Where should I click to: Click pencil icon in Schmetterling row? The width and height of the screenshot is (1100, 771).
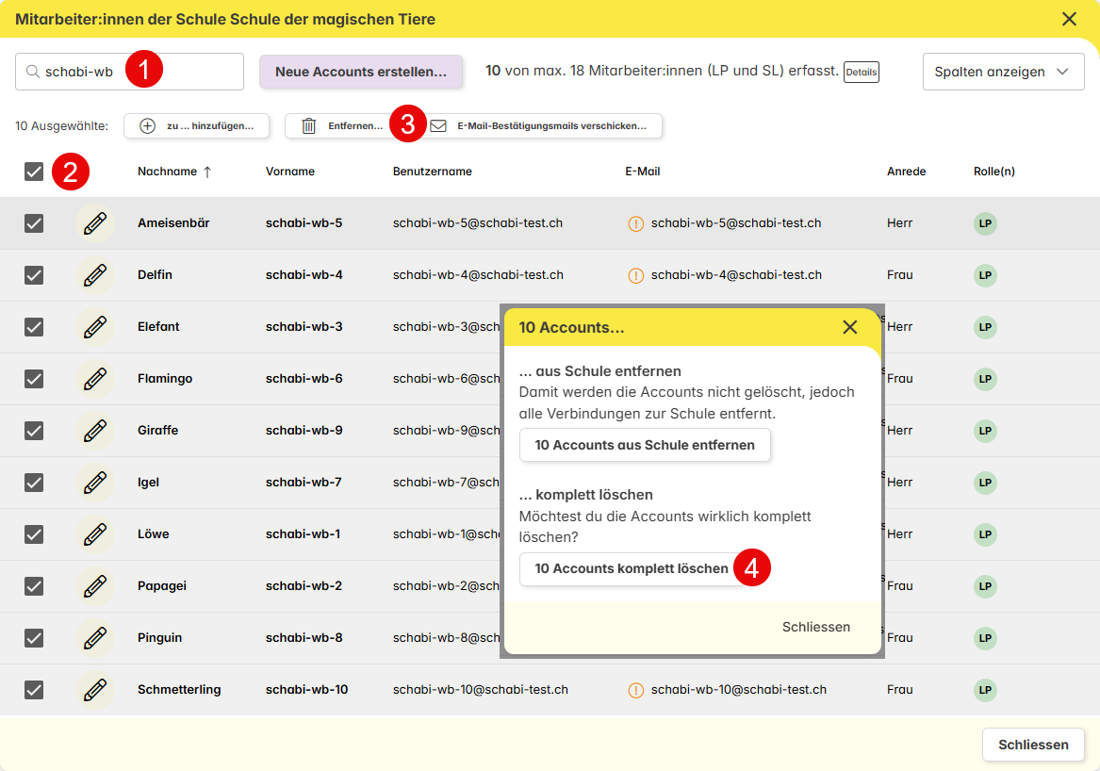95,690
